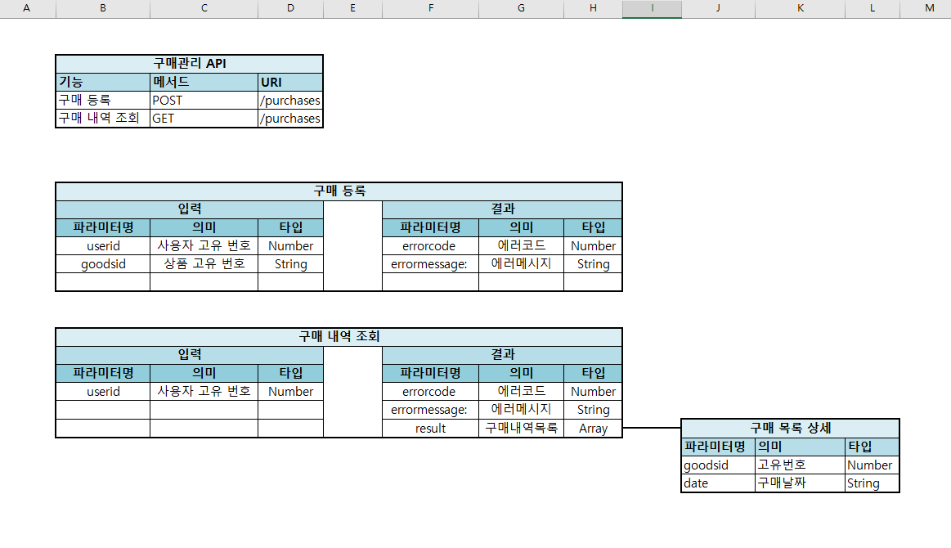Select column D header
This screenshot has width=951, height=548.
[290, 8]
